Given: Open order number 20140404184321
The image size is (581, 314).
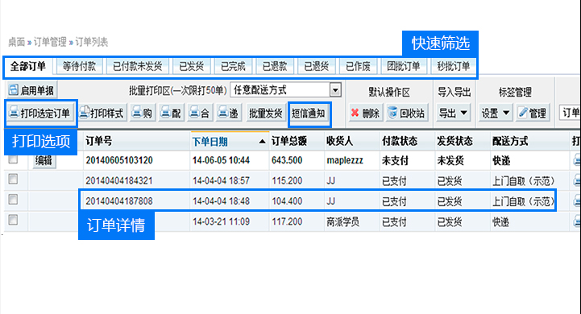Looking at the screenshot, I should coord(119,180).
